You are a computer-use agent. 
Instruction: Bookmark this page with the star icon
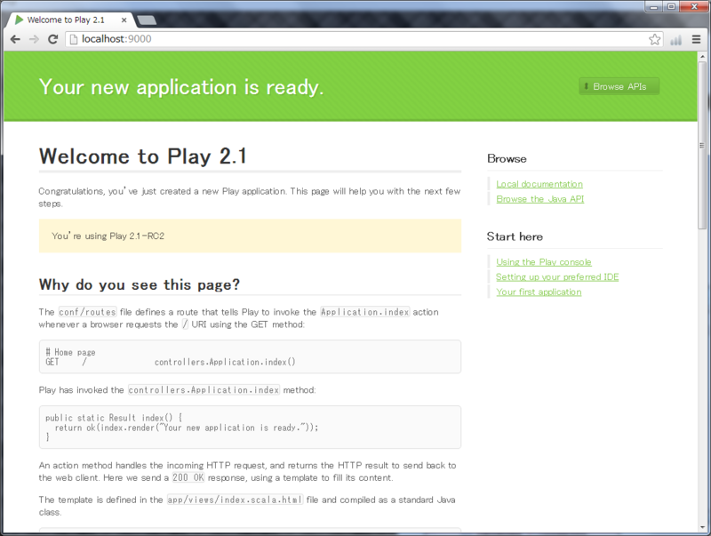click(x=654, y=39)
